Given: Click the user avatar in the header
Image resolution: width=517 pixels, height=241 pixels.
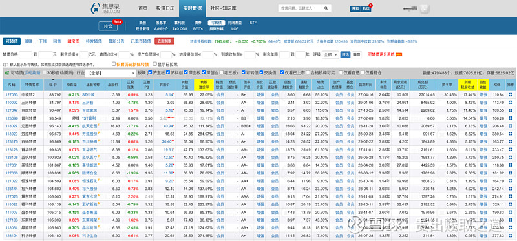Looking at the screenshot, I should pyautogui.click(x=425, y=8).
